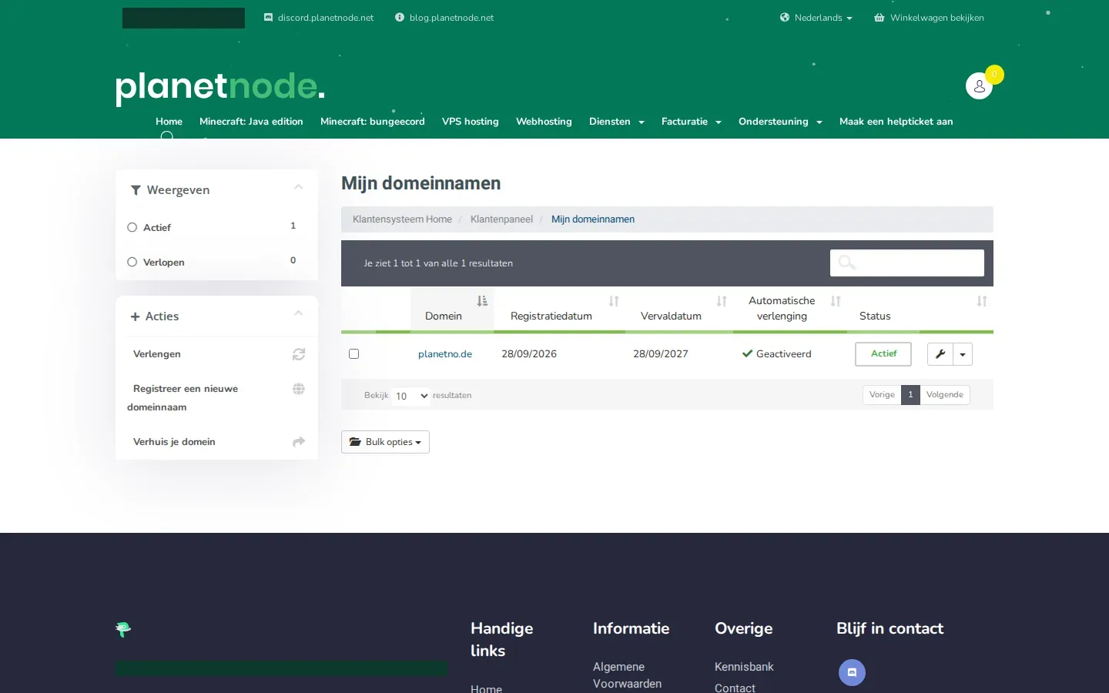Open the user account avatar icon
This screenshot has width=1109, height=693.
click(979, 86)
